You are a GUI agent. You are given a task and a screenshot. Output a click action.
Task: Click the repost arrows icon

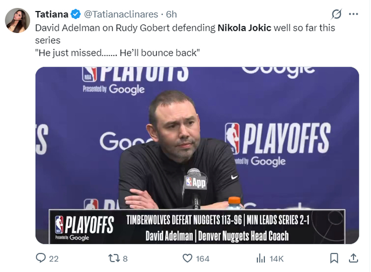(x=114, y=258)
